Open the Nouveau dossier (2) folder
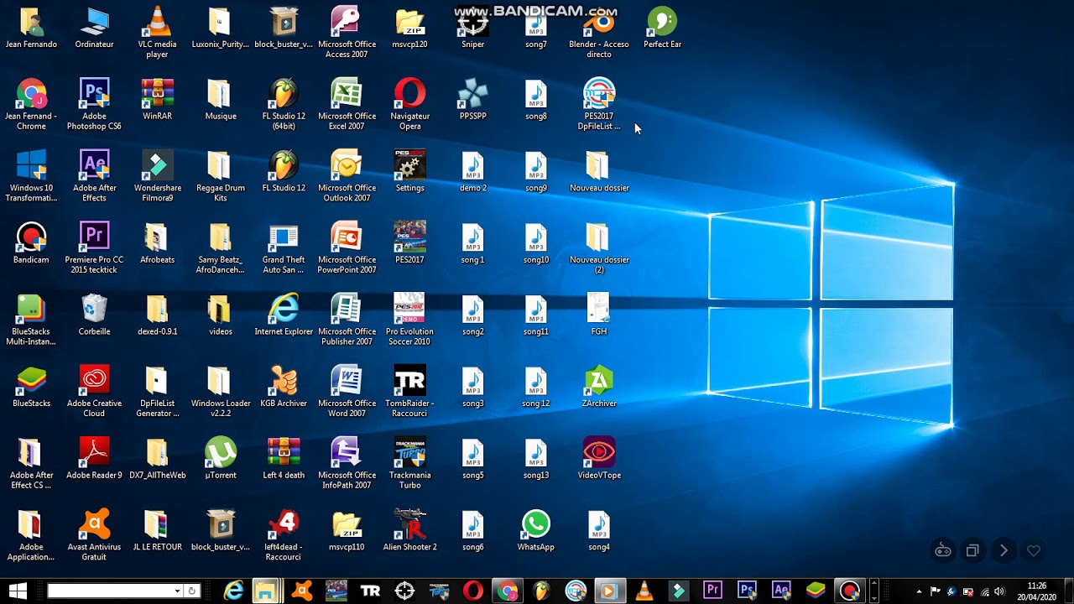Viewport: 1074px width, 604px height. pos(599,248)
